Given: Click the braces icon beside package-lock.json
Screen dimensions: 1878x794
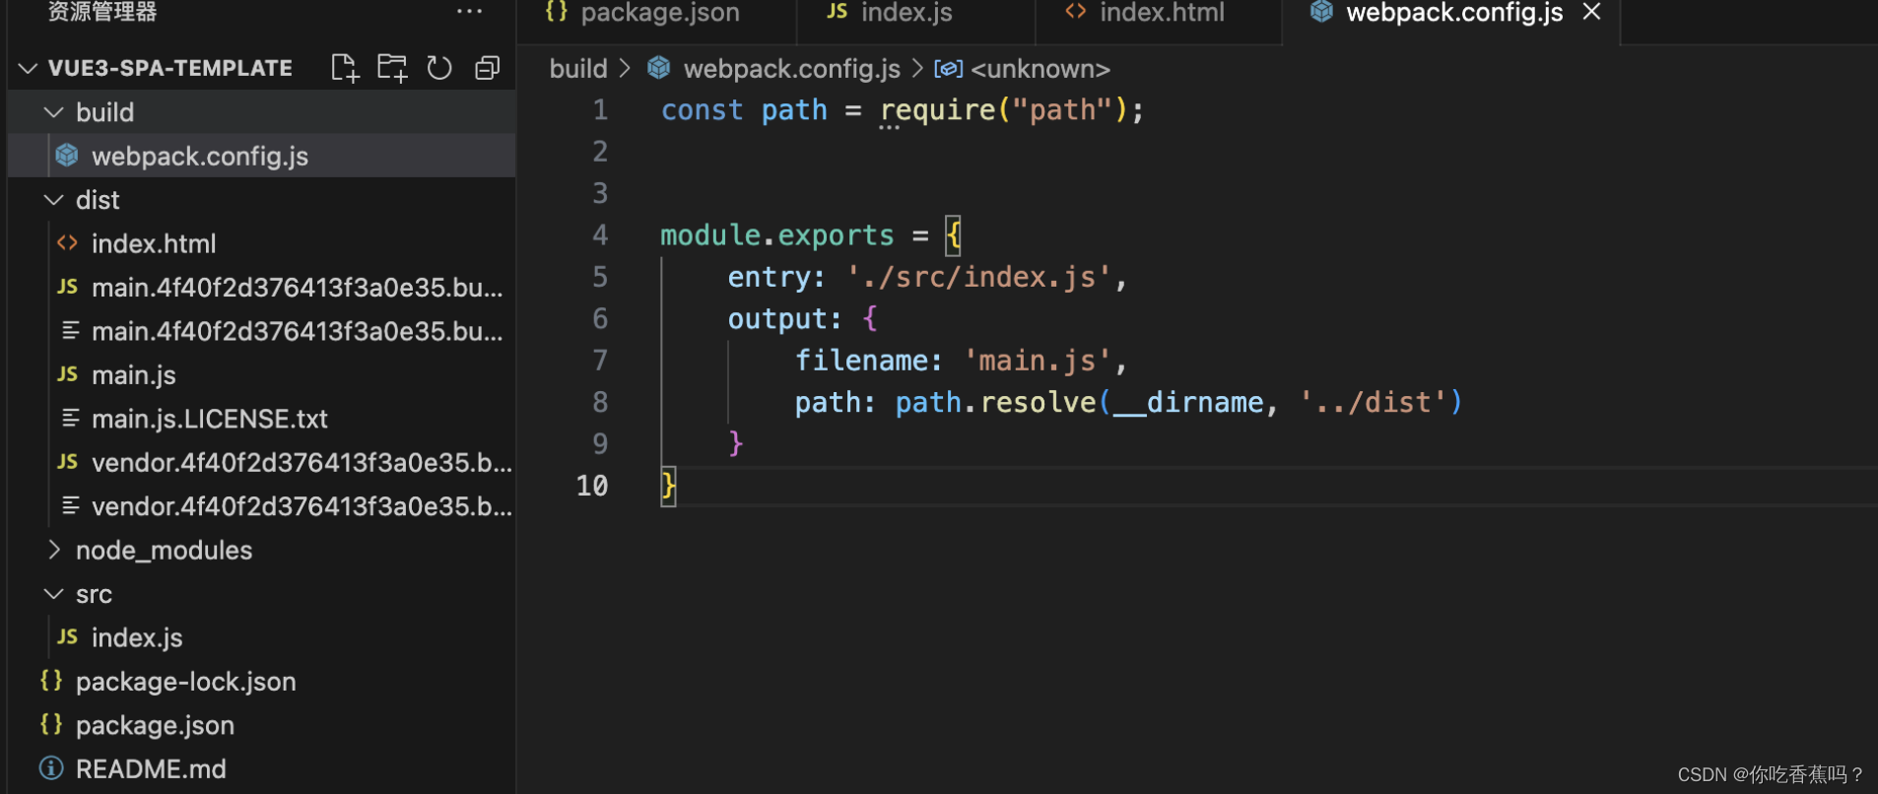Looking at the screenshot, I should [51, 680].
